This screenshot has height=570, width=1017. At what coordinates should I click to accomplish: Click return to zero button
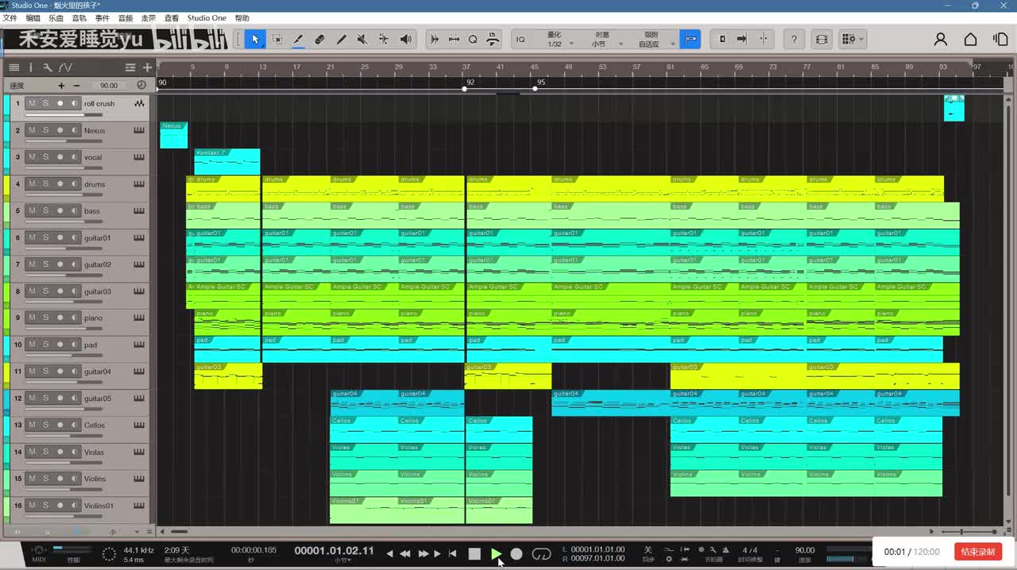[453, 553]
